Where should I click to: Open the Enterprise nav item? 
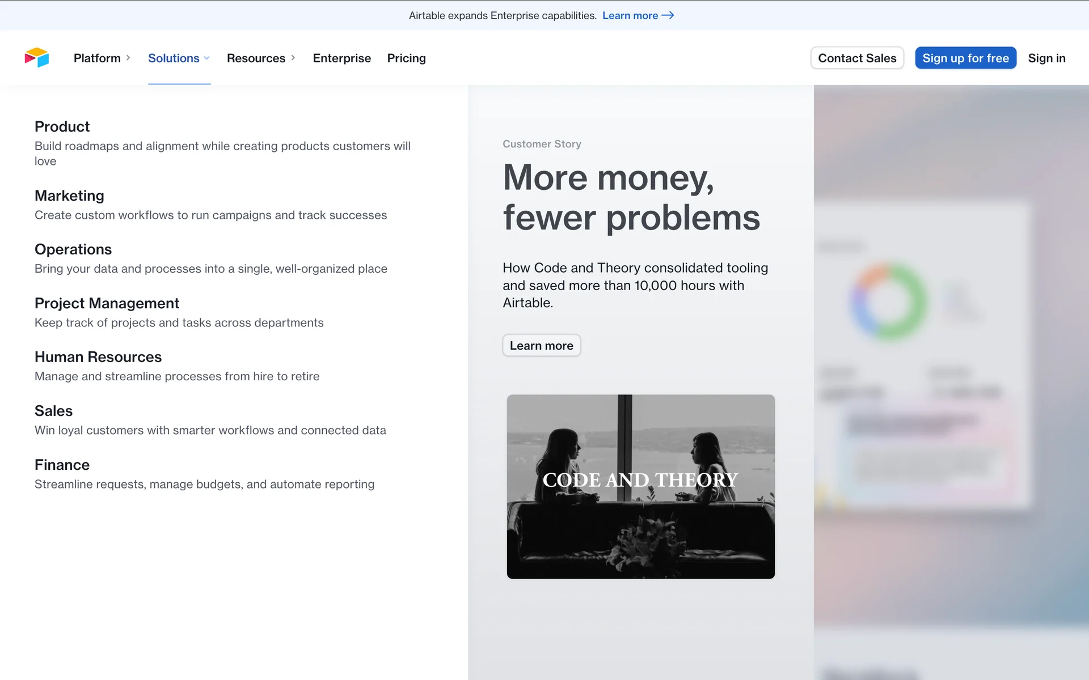tap(341, 58)
